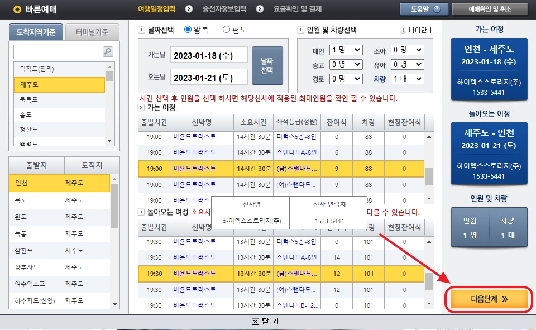Image resolution: width=536 pixels, height=330 pixels.
Task: Click the search magnifier icon in island search box
Action: click(x=108, y=51)
